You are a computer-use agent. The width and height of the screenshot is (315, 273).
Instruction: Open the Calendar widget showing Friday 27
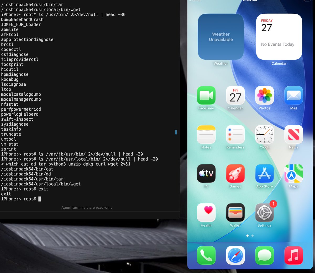[279, 37]
